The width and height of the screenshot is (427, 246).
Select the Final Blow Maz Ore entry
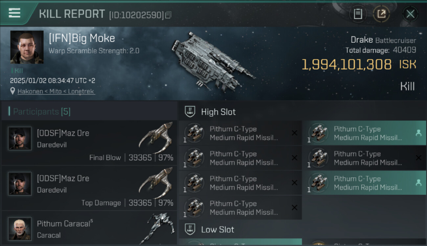[x=89, y=143]
